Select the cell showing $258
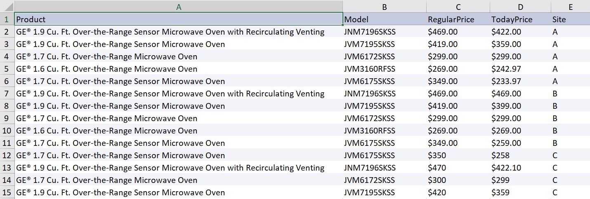The height and width of the screenshot is (199, 590). tap(520, 155)
